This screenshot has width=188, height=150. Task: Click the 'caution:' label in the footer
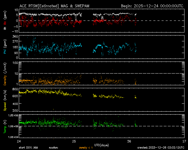pyautogui.click(x=53, y=148)
